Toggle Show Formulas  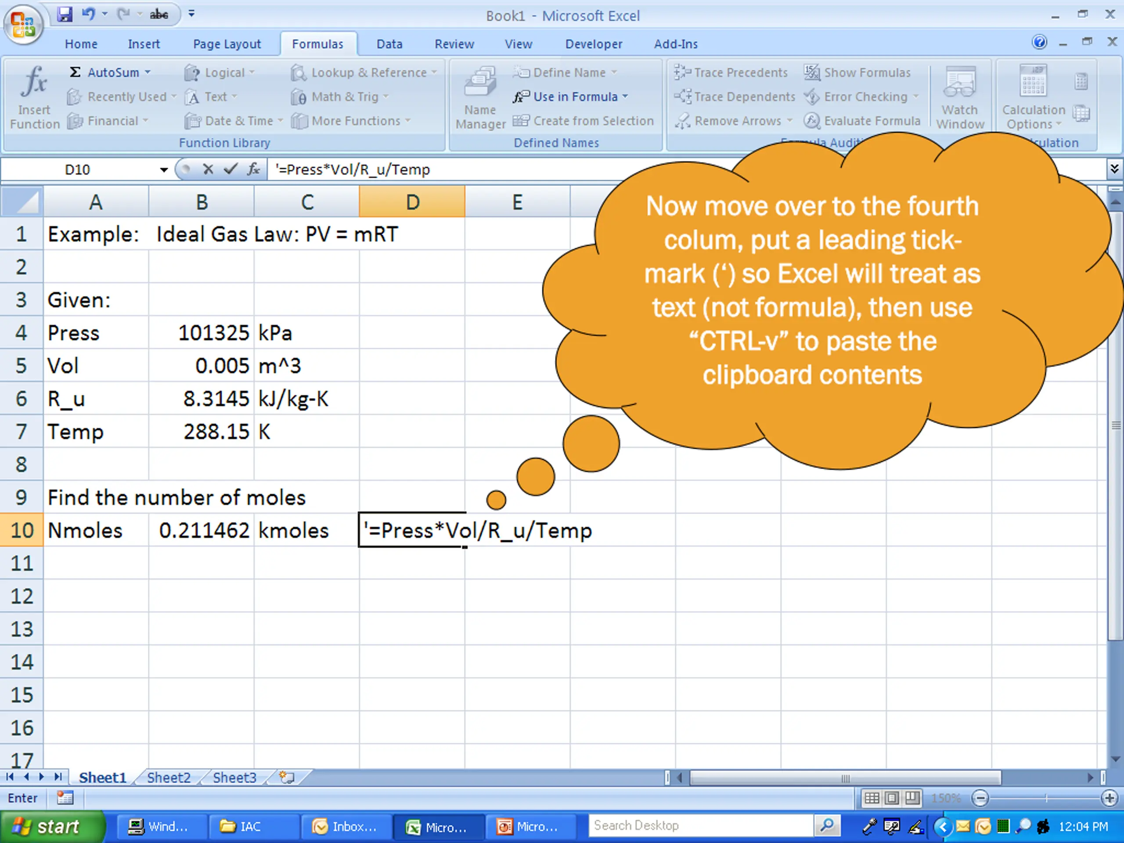point(857,72)
